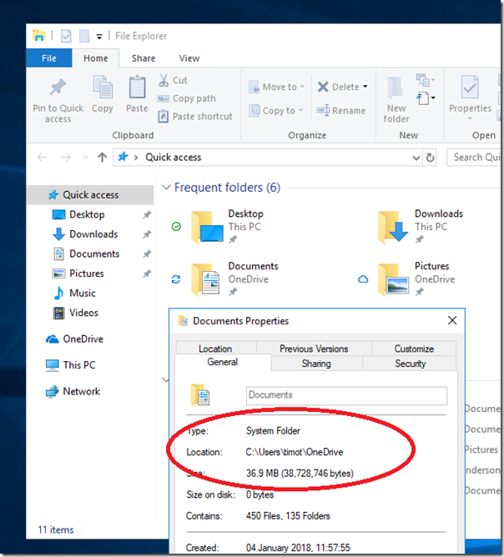The height and width of the screenshot is (557, 504).
Task: Select Pictures in the navigation pane
Action: click(87, 273)
